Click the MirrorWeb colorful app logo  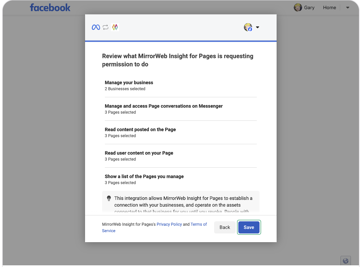(x=115, y=27)
